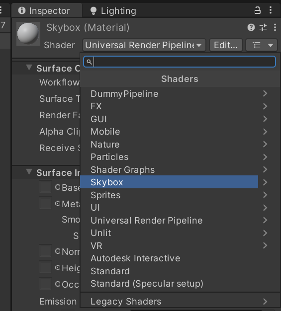Viewport: 281px width, 311px height.
Task: Open material help reference icon
Action: point(251,27)
